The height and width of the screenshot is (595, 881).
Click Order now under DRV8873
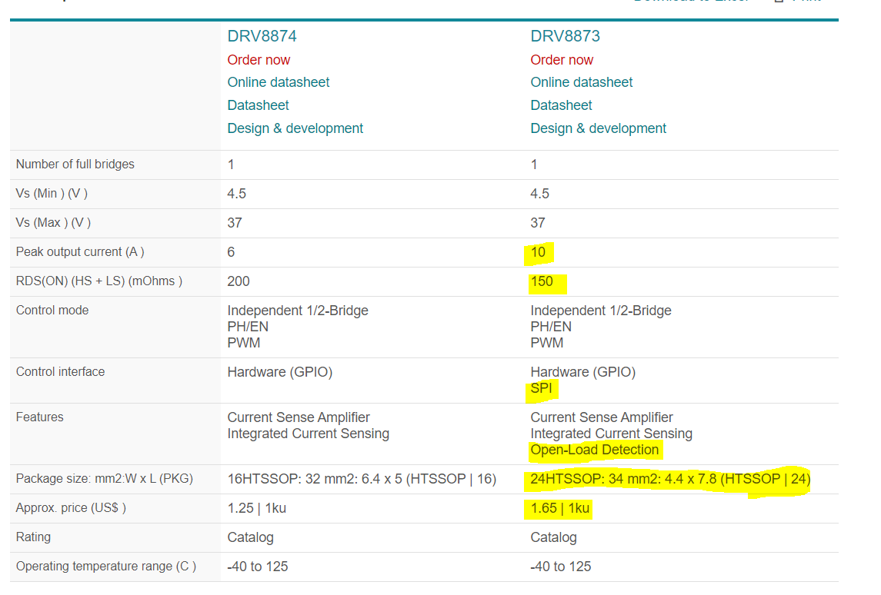[562, 60]
